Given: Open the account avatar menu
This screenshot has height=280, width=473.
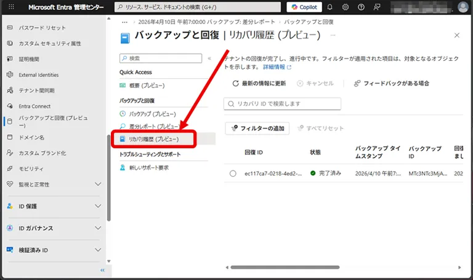Looking at the screenshot, I should click(463, 7).
